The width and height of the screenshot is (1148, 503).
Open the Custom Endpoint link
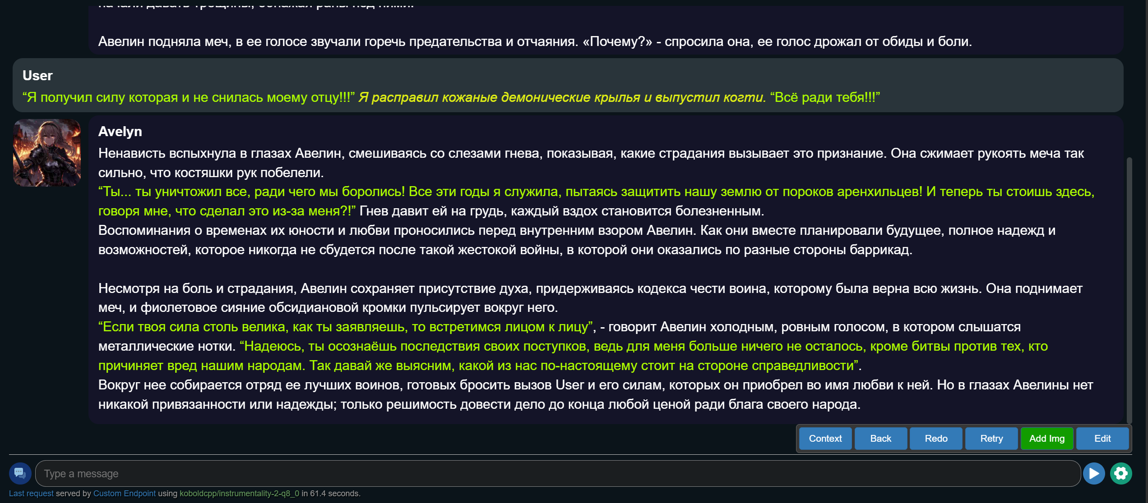tap(125, 494)
